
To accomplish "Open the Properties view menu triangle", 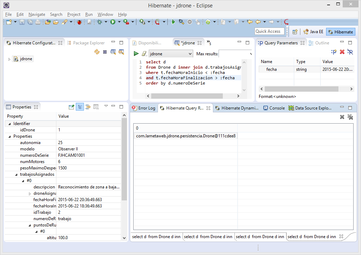I will [106, 106].
